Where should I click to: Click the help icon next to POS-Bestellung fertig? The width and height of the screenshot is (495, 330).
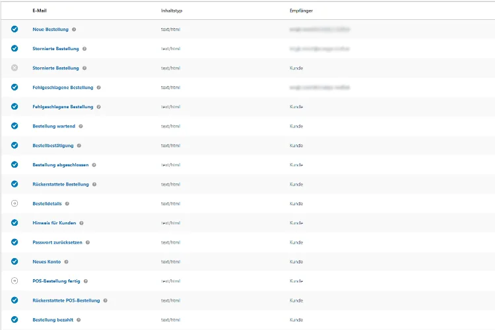pyautogui.click(x=86, y=281)
